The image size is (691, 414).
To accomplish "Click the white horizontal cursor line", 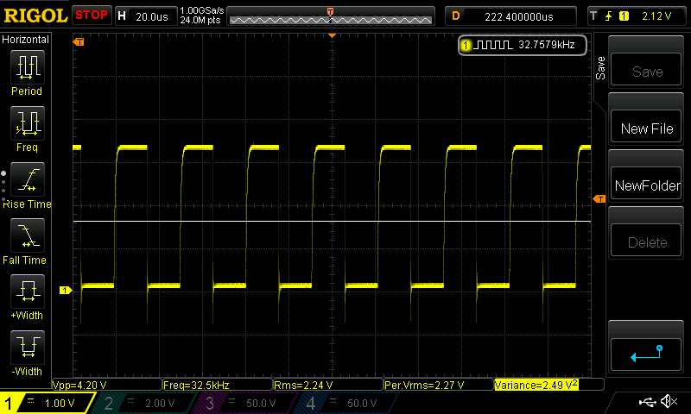I will click(x=332, y=222).
